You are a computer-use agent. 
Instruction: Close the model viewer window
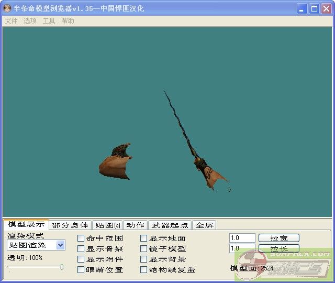click(x=326, y=8)
